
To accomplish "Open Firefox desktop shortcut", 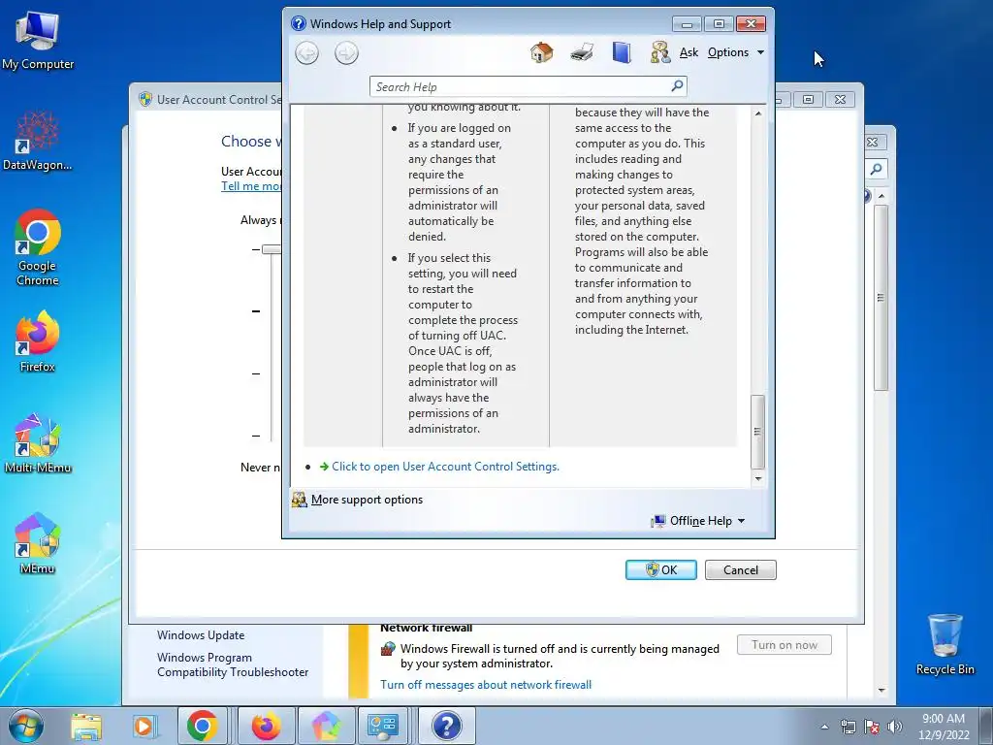I will 38,340.
